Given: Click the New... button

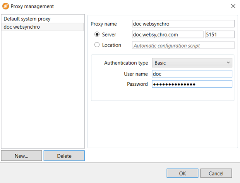Looking at the screenshot, I should pyautogui.click(x=21, y=156).
